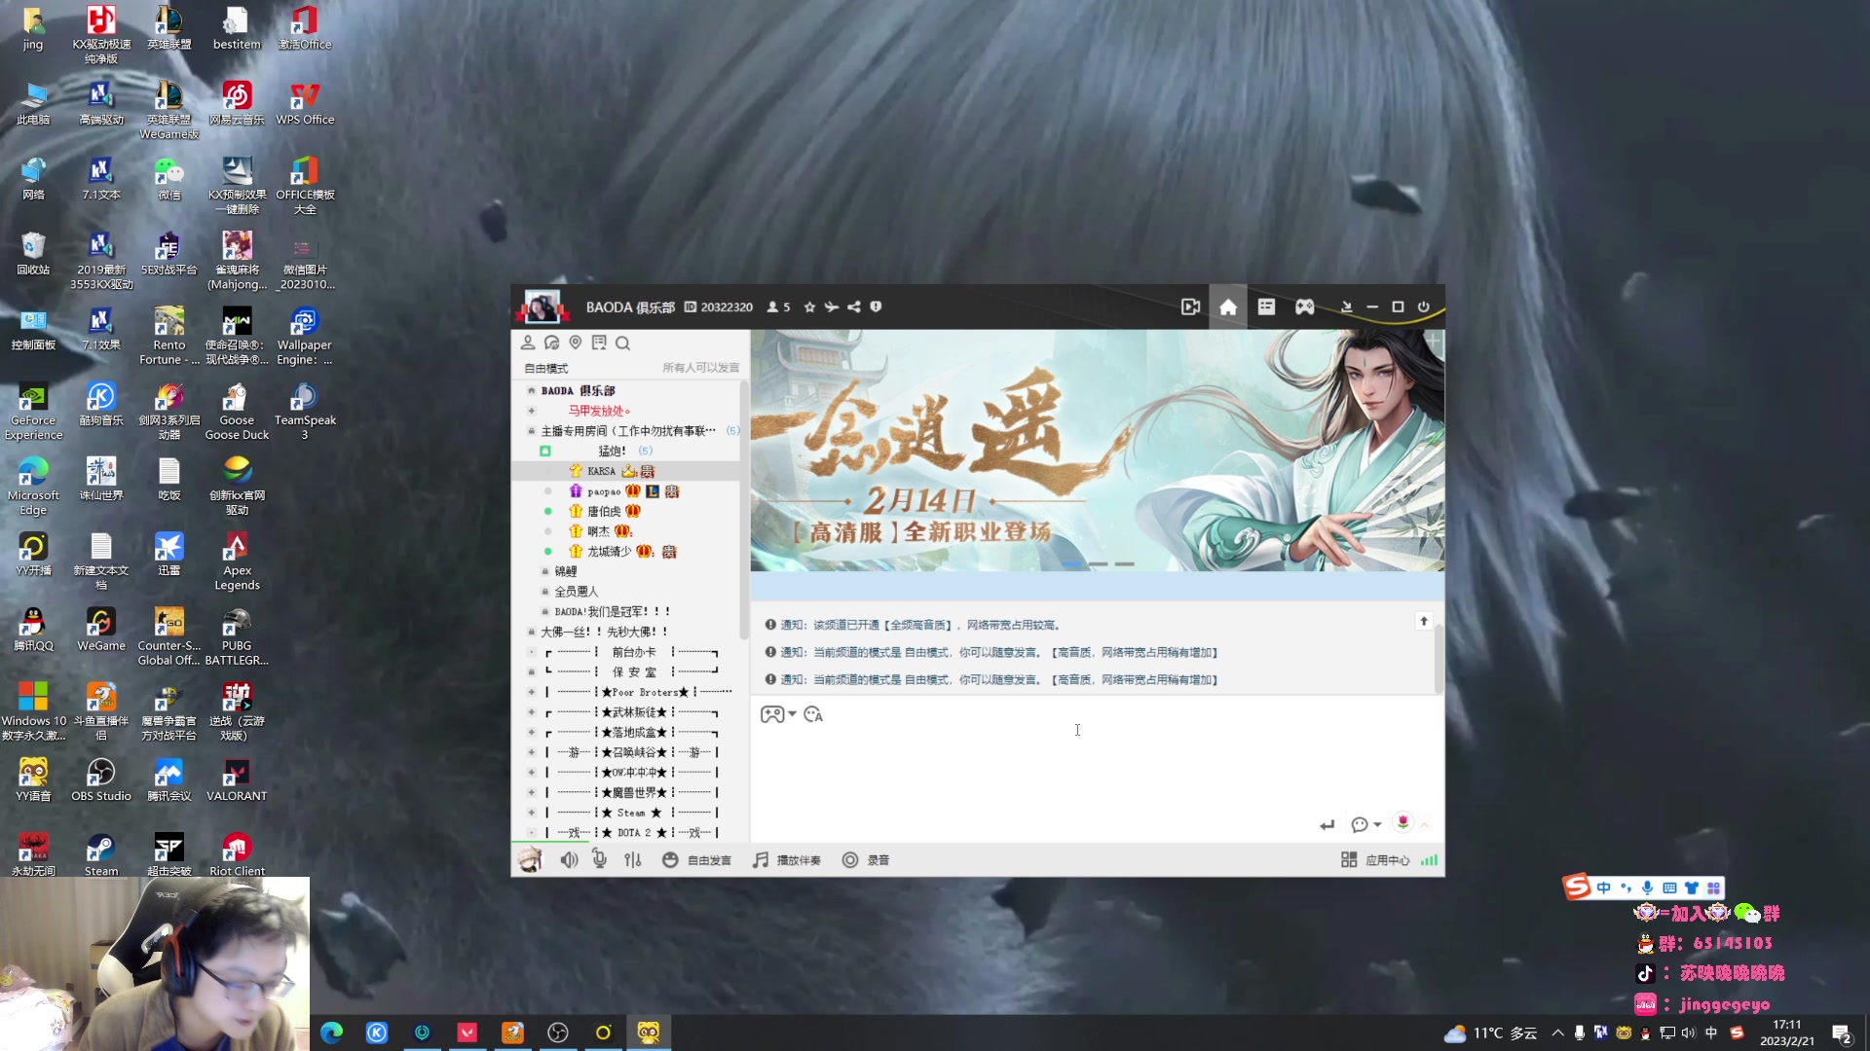Share the channel using the share icon
This screenshot has width=1870, height=1051.
tap(853, 307)
